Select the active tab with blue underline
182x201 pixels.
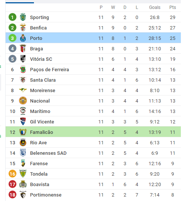tap(20, 2)
